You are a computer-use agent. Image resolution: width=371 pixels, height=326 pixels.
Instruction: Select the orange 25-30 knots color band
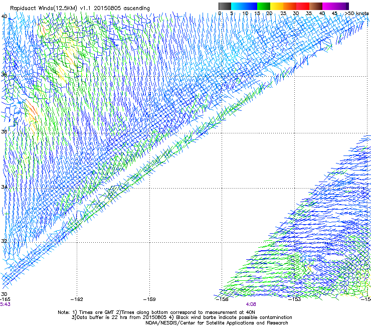pyautogui.click(x=290, y=6)
